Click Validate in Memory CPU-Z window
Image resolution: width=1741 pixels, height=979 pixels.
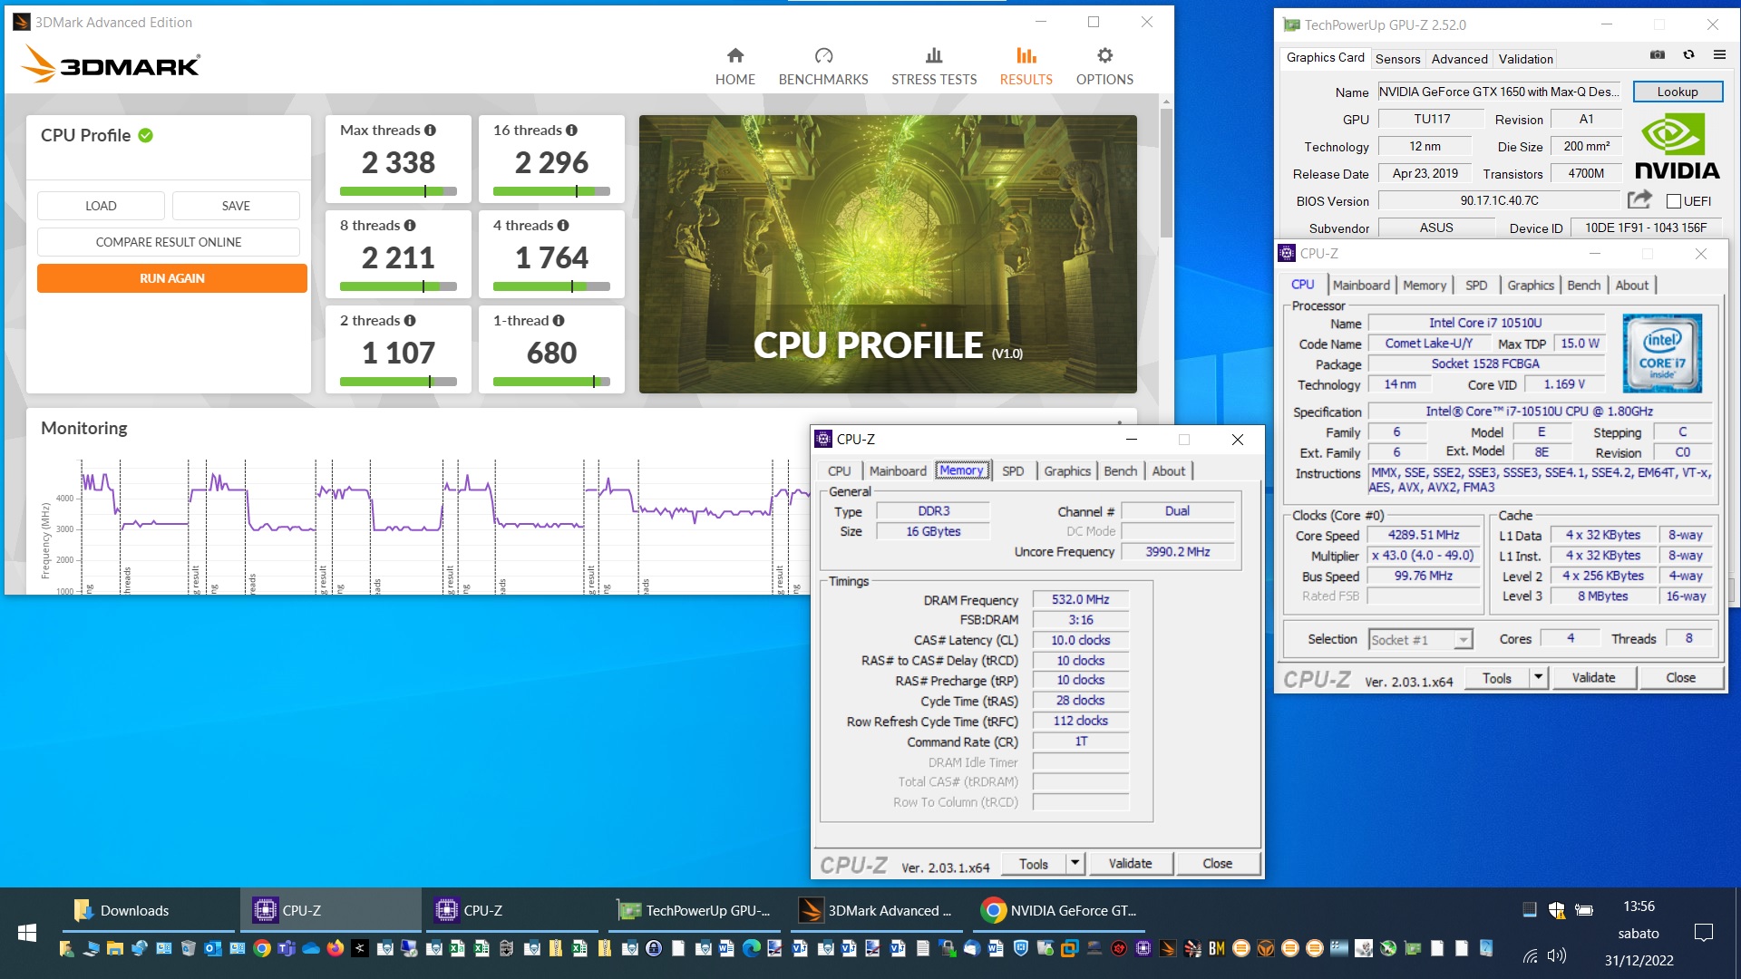pos(1130,863)
